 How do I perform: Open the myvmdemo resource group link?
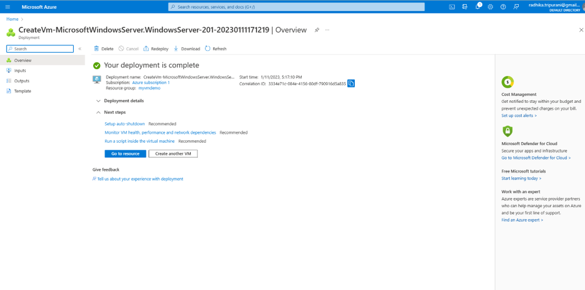pyautogui.click(x=149, y=88)
